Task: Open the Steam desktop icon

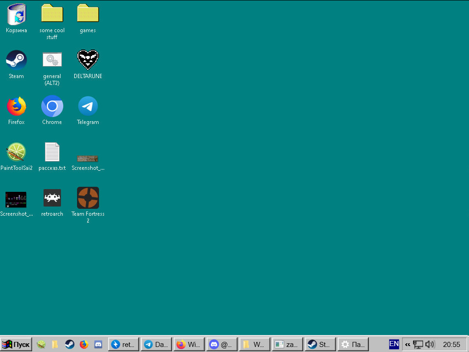Action: click(16, 61)
